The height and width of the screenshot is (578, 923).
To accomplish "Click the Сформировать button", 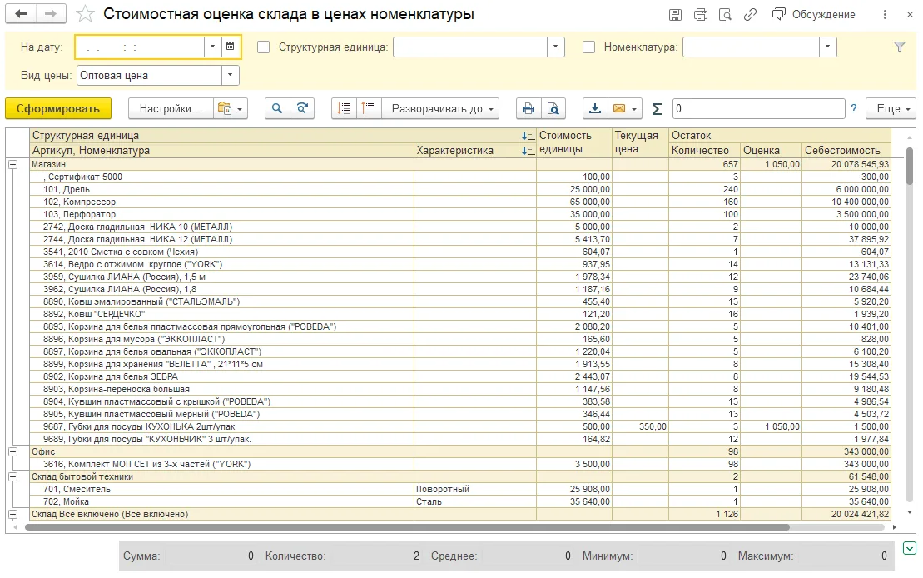I will (x=57, y=108).
